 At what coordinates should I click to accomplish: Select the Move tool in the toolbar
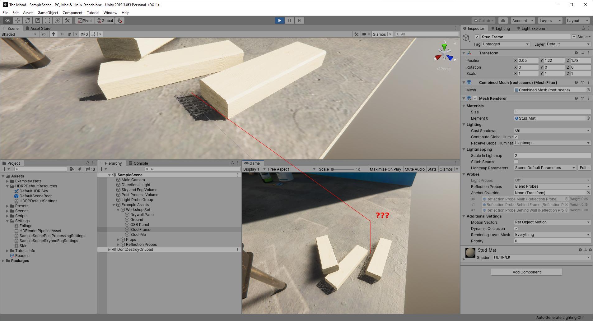click(x=18, y=21)
